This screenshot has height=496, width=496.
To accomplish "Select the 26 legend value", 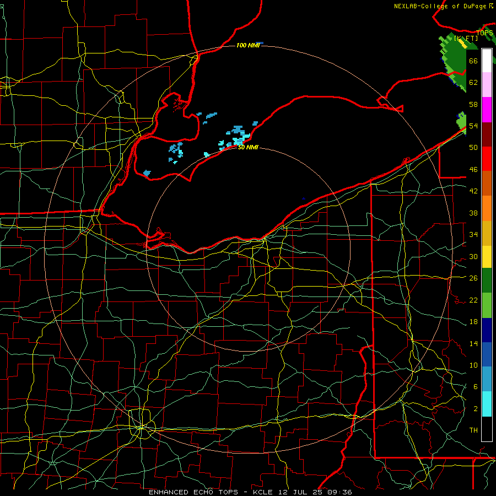I will (x=473, y=278).
